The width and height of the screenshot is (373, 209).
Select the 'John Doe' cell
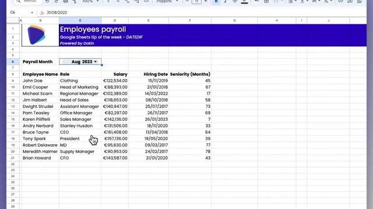point(40,81)
